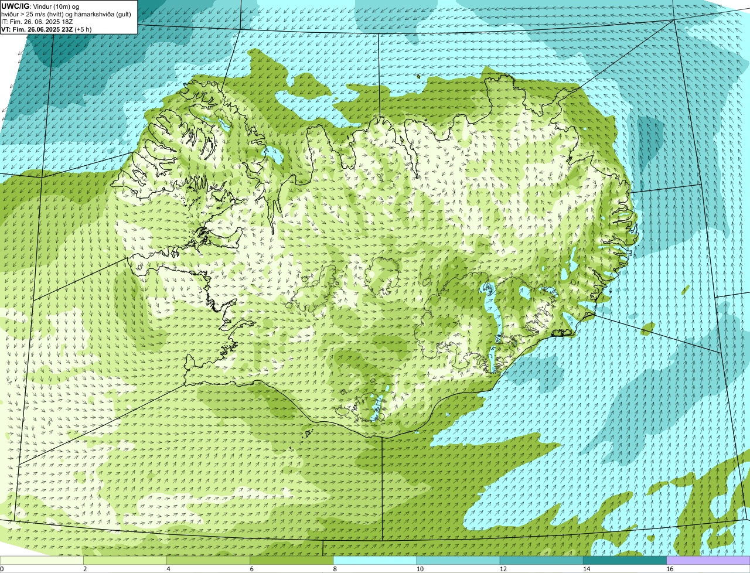This screenshot has height=573, width=750.
Task: Pick the 4–6 m/s green legend swatch
Action: tap(209, 561)
